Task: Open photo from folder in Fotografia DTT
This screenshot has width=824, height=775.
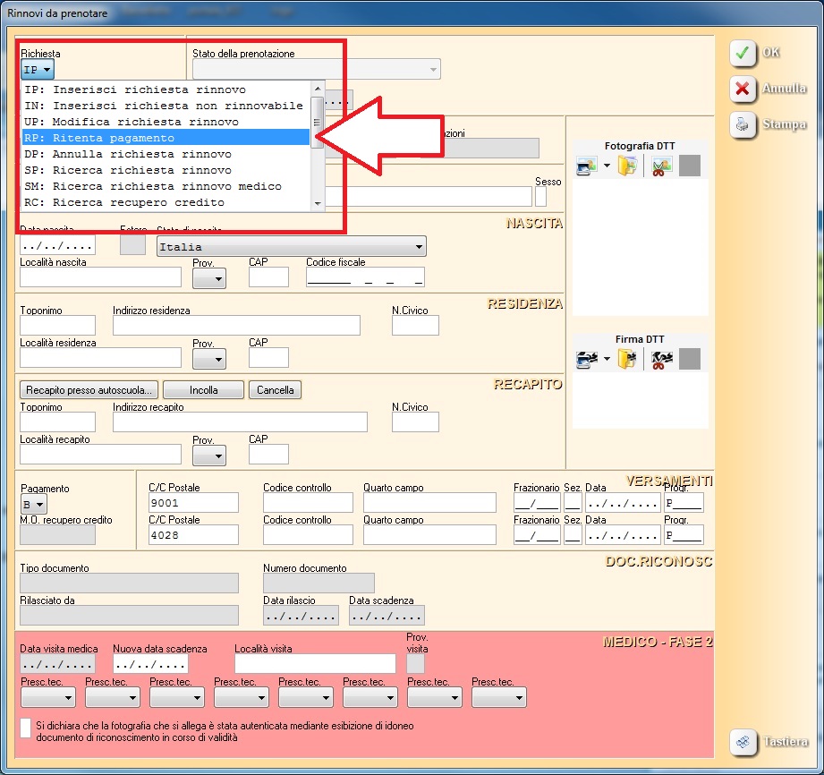Action: [626, 166]
